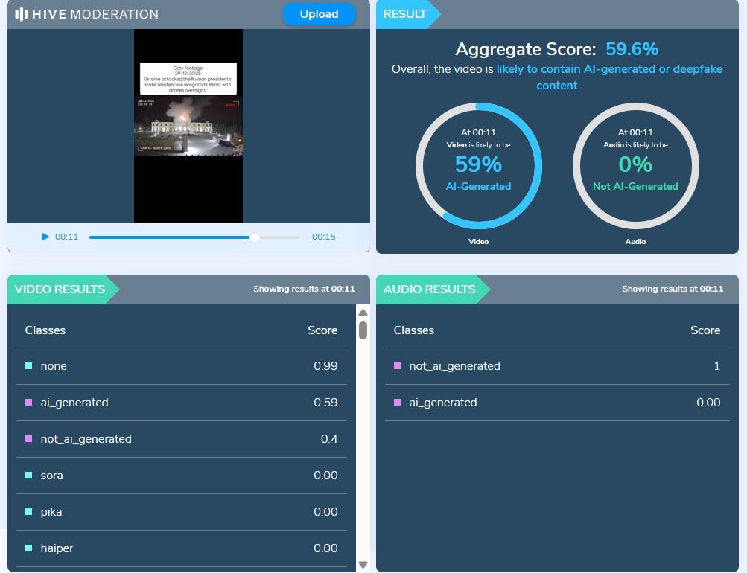Click the RESULT panel header
The height and width of the screenshot is (573, 747).
(406, 14)
